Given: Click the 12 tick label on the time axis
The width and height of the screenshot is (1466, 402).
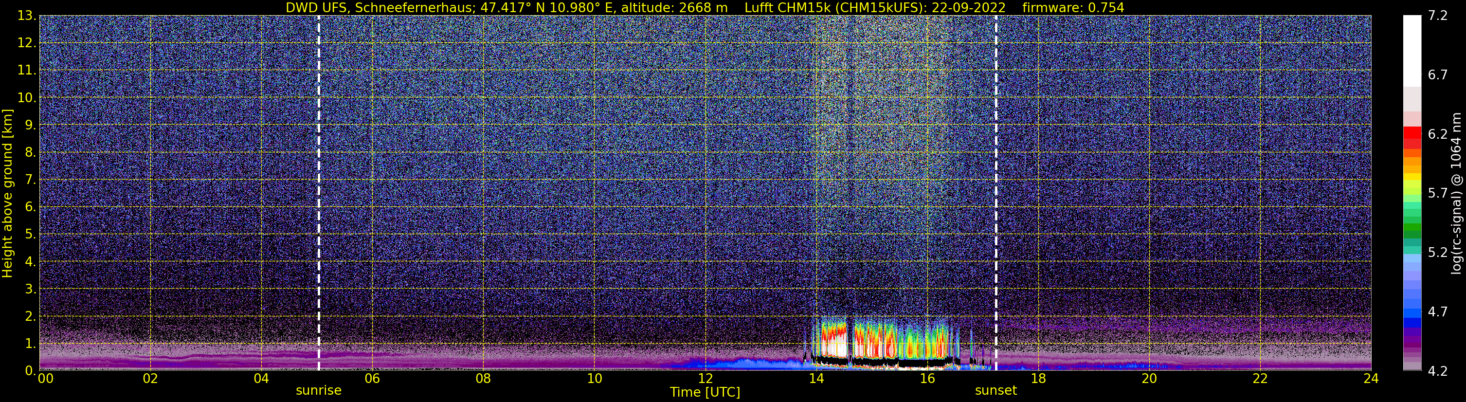Looking at the screenshot, I should 705,379.
